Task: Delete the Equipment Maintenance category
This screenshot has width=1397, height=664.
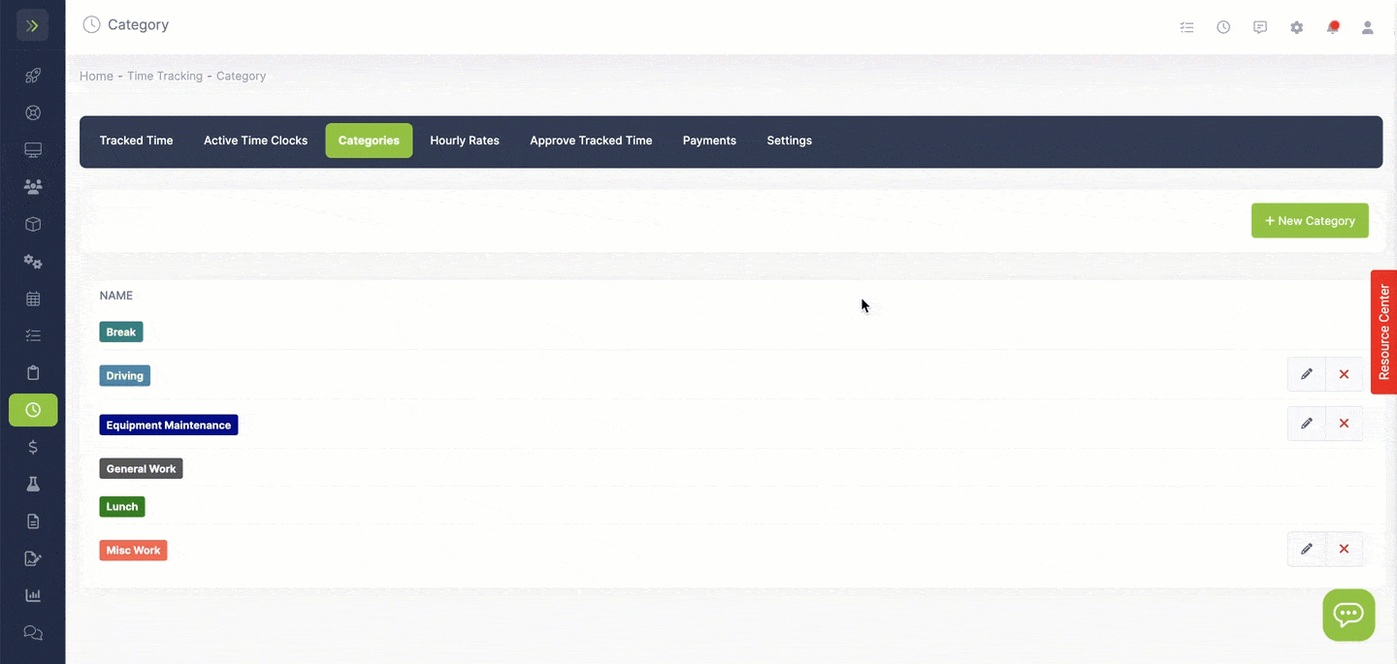Action: (1344, 424)
